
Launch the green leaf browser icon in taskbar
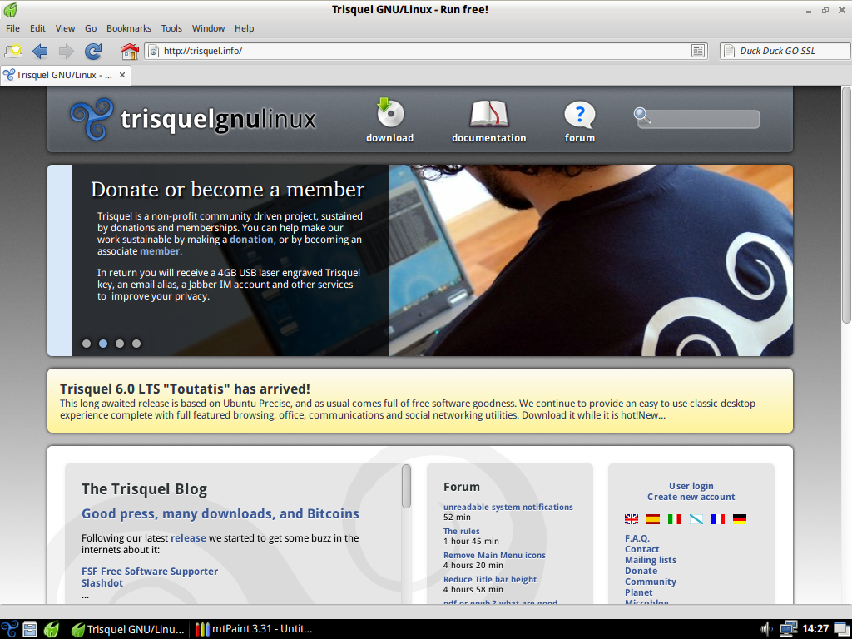52,629
